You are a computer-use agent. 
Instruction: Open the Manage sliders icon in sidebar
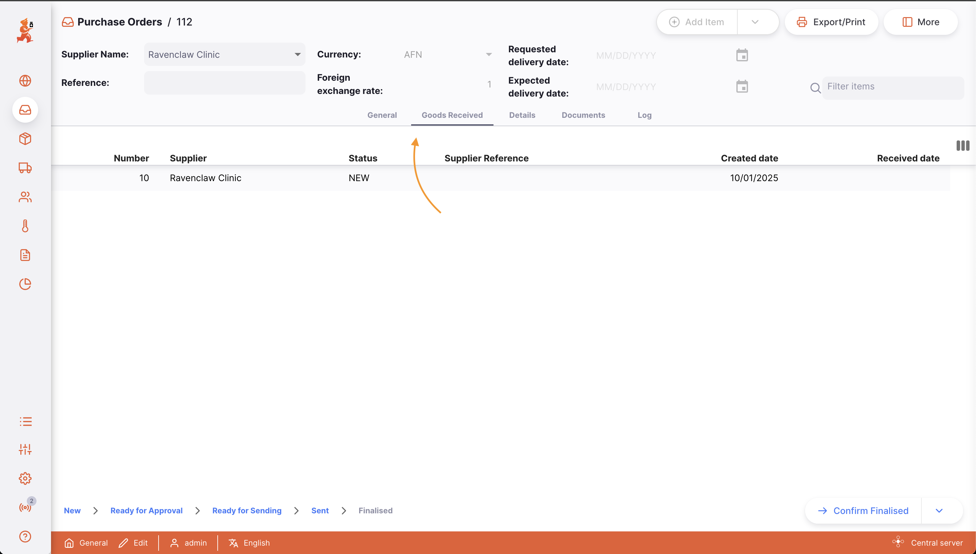(x=25, y=449)
